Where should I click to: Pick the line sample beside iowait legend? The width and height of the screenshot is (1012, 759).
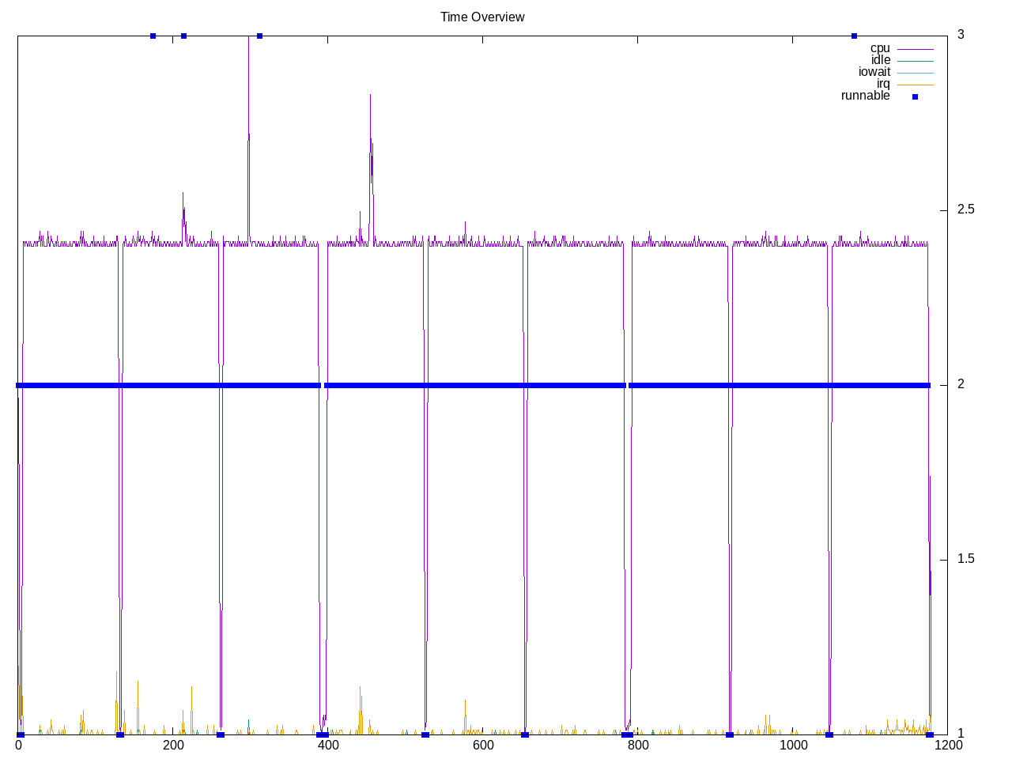(915, 73)
